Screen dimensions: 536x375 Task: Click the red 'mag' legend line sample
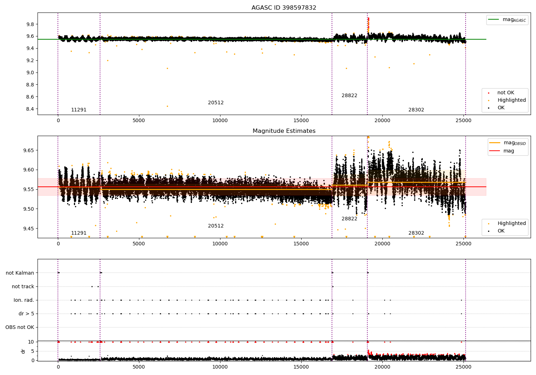pos(495,151)
